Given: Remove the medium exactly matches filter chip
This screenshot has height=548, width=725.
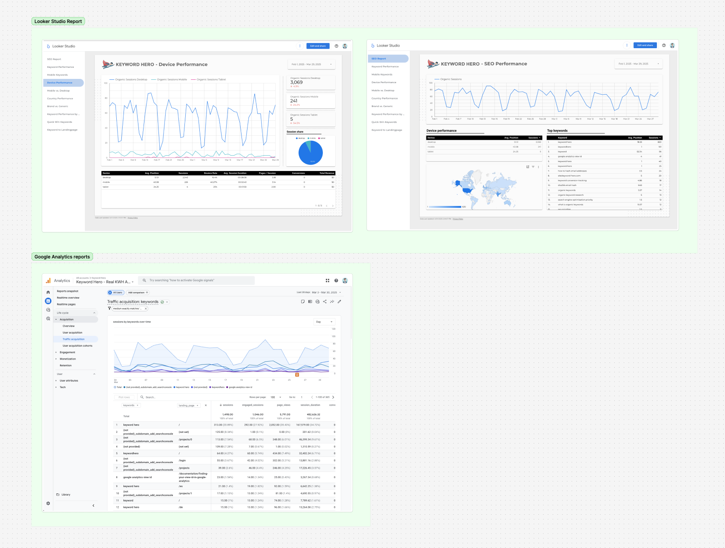Looking at the screenshot, I should 146,308.
